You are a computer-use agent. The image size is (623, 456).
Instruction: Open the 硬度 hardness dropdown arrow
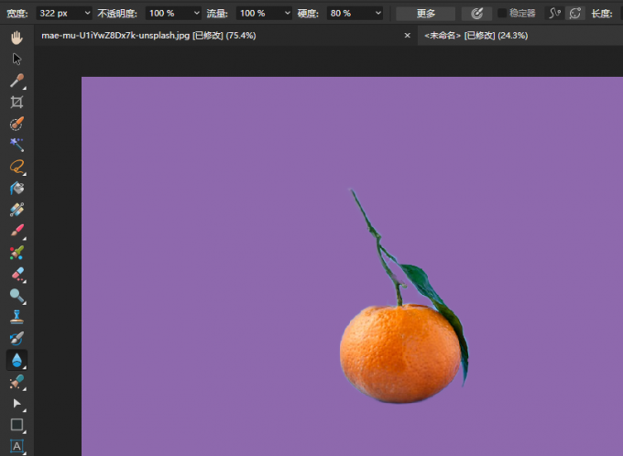[x=378, y=13]
